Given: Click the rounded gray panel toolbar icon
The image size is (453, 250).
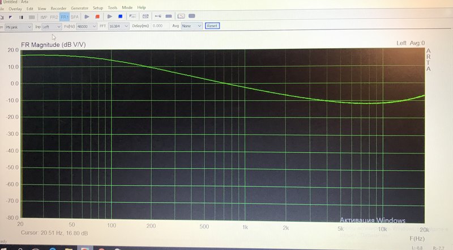Looking at the screenshot, I should (192, 16).
